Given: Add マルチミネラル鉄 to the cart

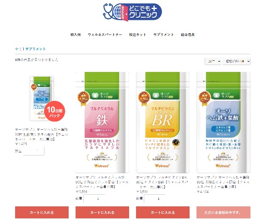Looking at the screenshot, I should pyautogui.click(x=102, y=212).
